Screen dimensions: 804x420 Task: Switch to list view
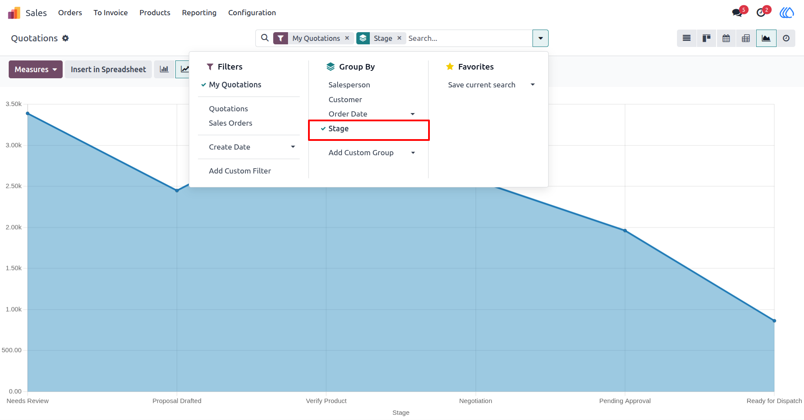(687, 38)
